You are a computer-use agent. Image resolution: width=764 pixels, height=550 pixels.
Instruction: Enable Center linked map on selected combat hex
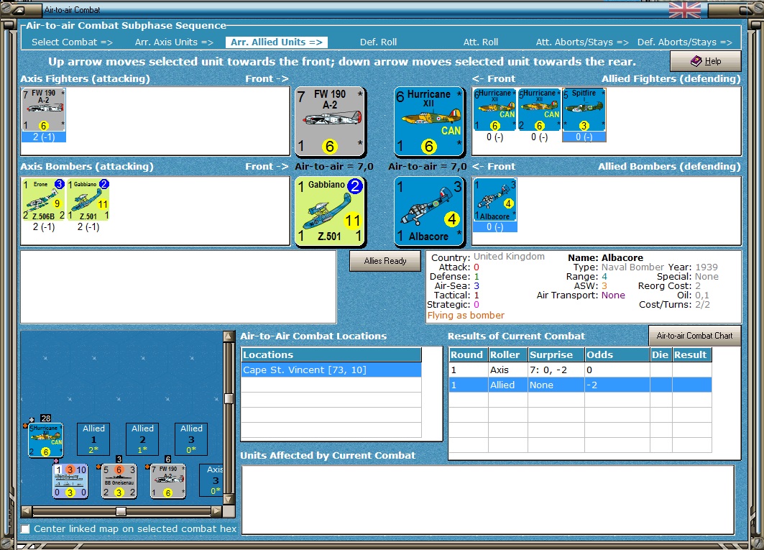(x=25, y=529)
